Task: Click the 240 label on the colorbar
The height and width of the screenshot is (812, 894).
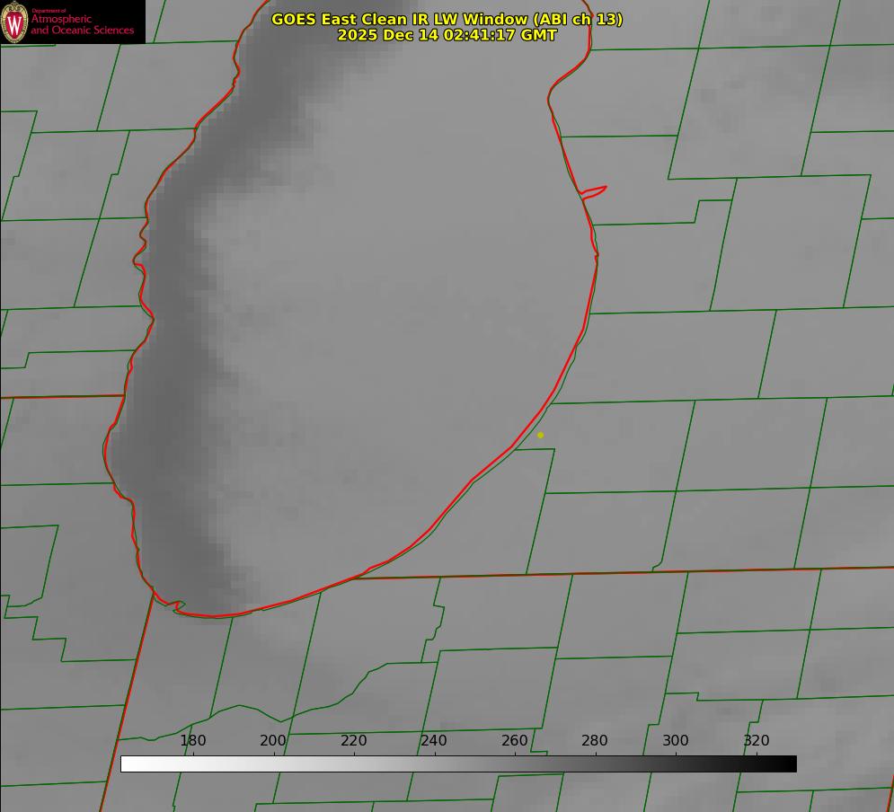Action: click(x=434, y=740)
